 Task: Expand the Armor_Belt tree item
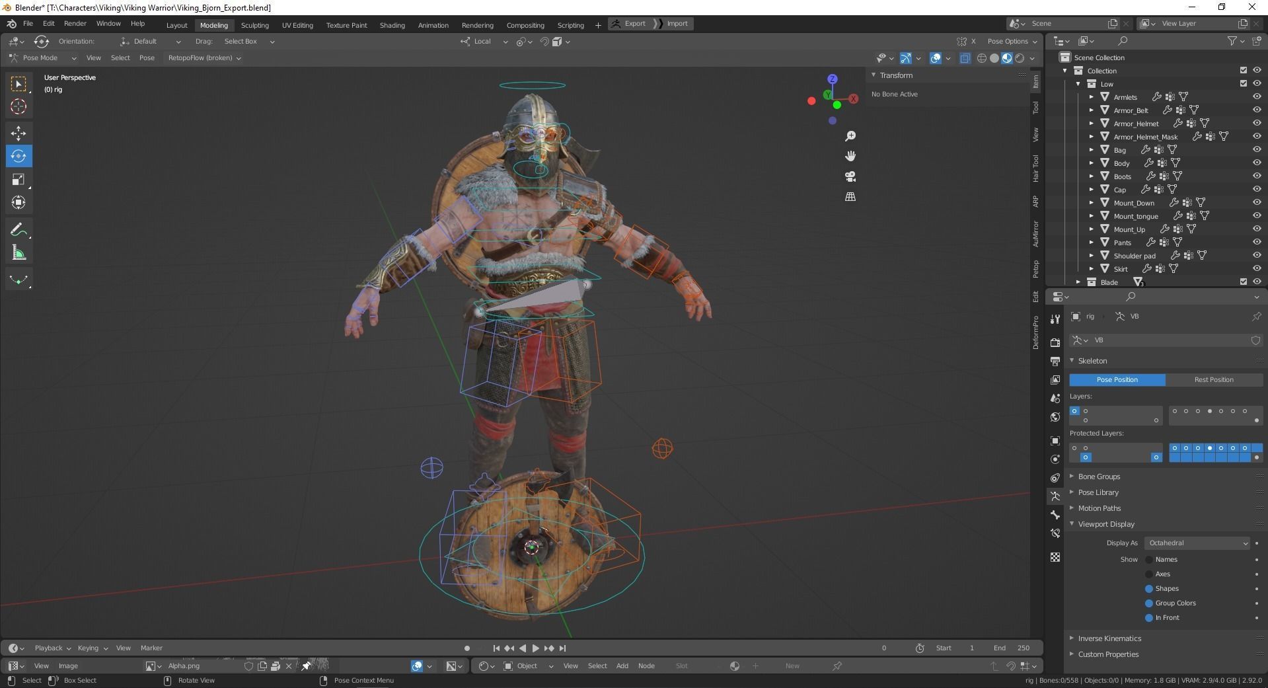[1092, 110]
